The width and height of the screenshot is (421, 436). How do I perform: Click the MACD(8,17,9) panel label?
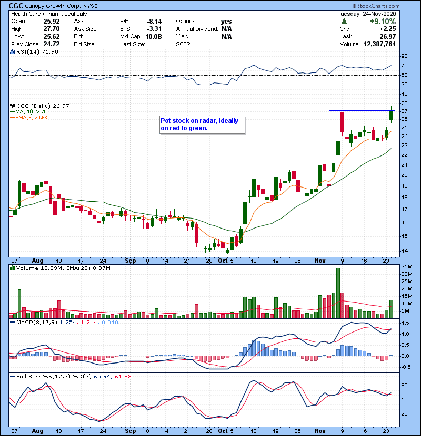37,323
